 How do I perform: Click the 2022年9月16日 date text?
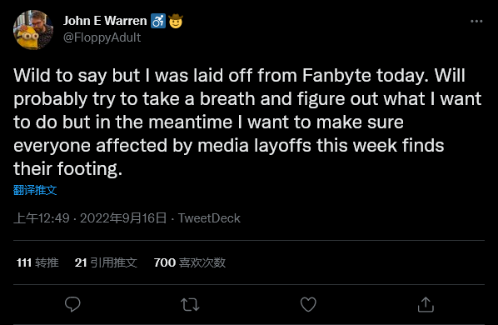[x=123, y=218]
